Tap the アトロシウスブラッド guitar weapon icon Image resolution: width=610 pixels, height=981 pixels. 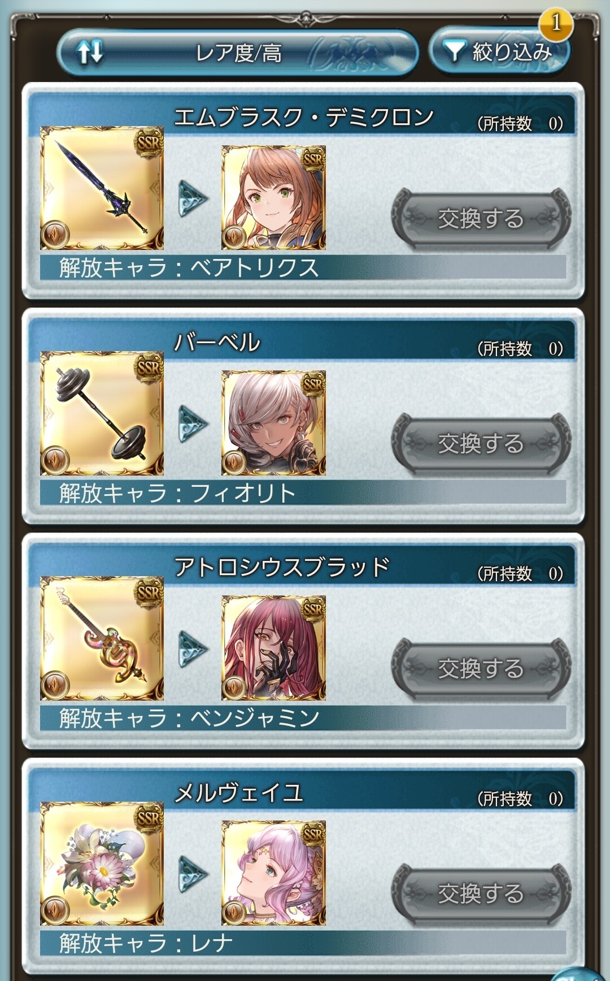click(x=102, y=638)
